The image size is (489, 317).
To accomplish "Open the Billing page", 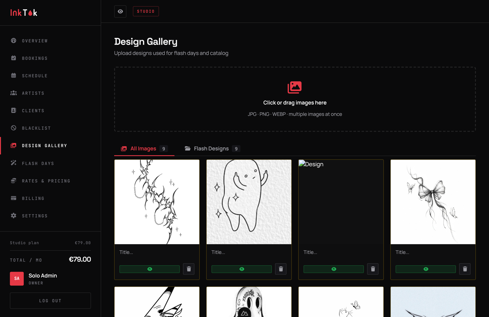I will pos(50,198).
